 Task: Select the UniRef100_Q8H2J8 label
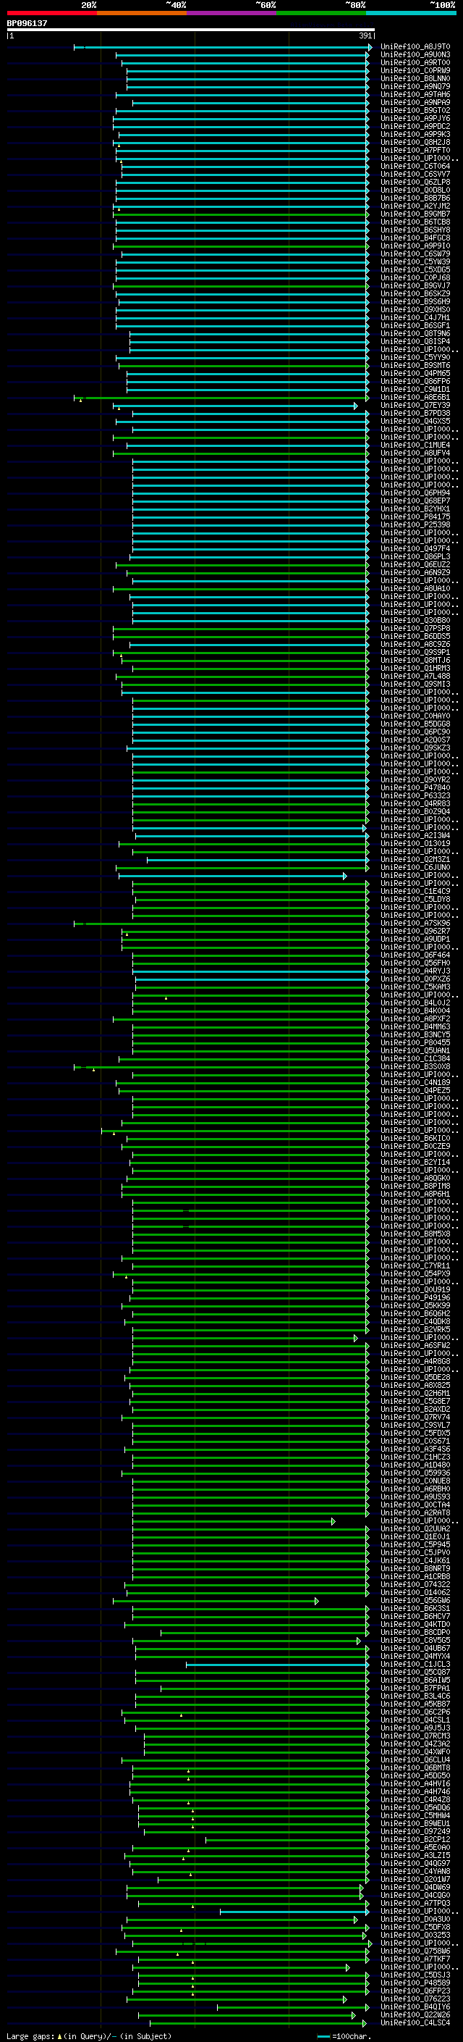(x=415, y=143)
